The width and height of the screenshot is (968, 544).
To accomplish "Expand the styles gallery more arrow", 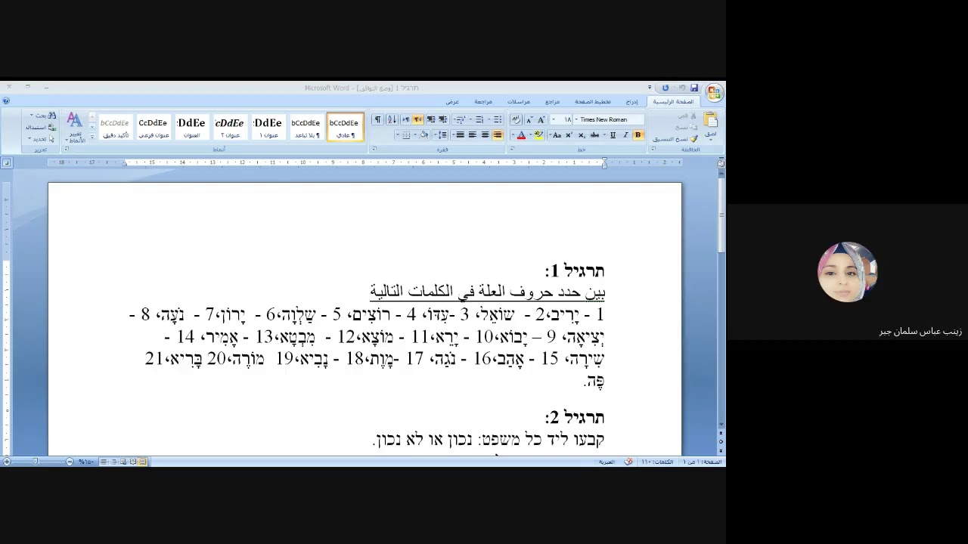I will coord(92,138).
